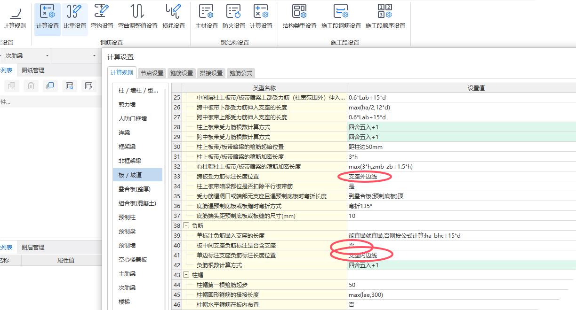Open the 损耗设置 tool
Screen dimensions: 576x310
[174, 17]
